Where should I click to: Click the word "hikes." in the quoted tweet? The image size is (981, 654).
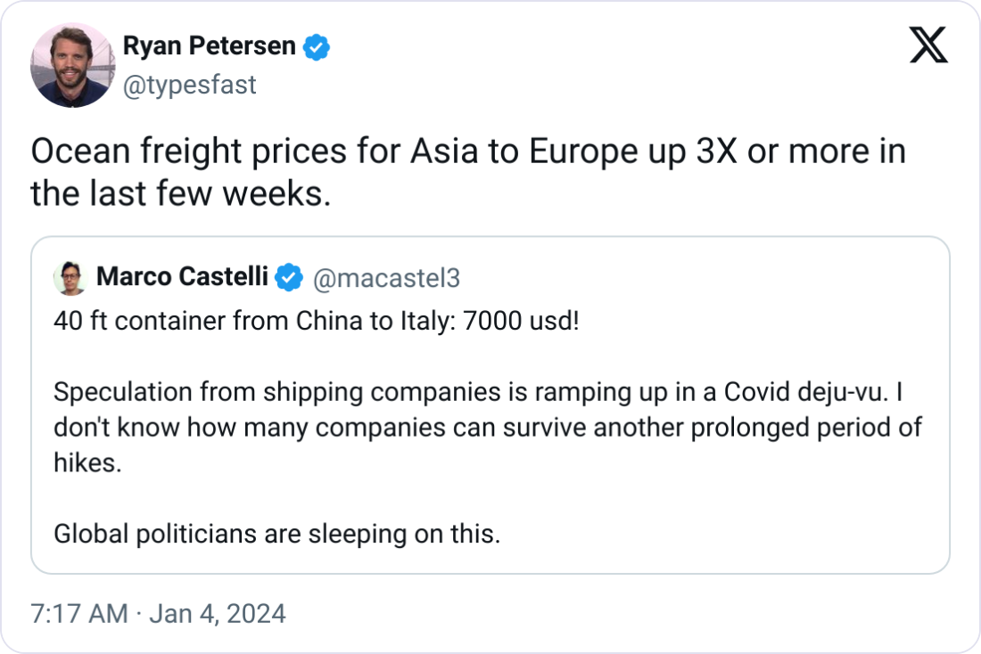[87, 462]
